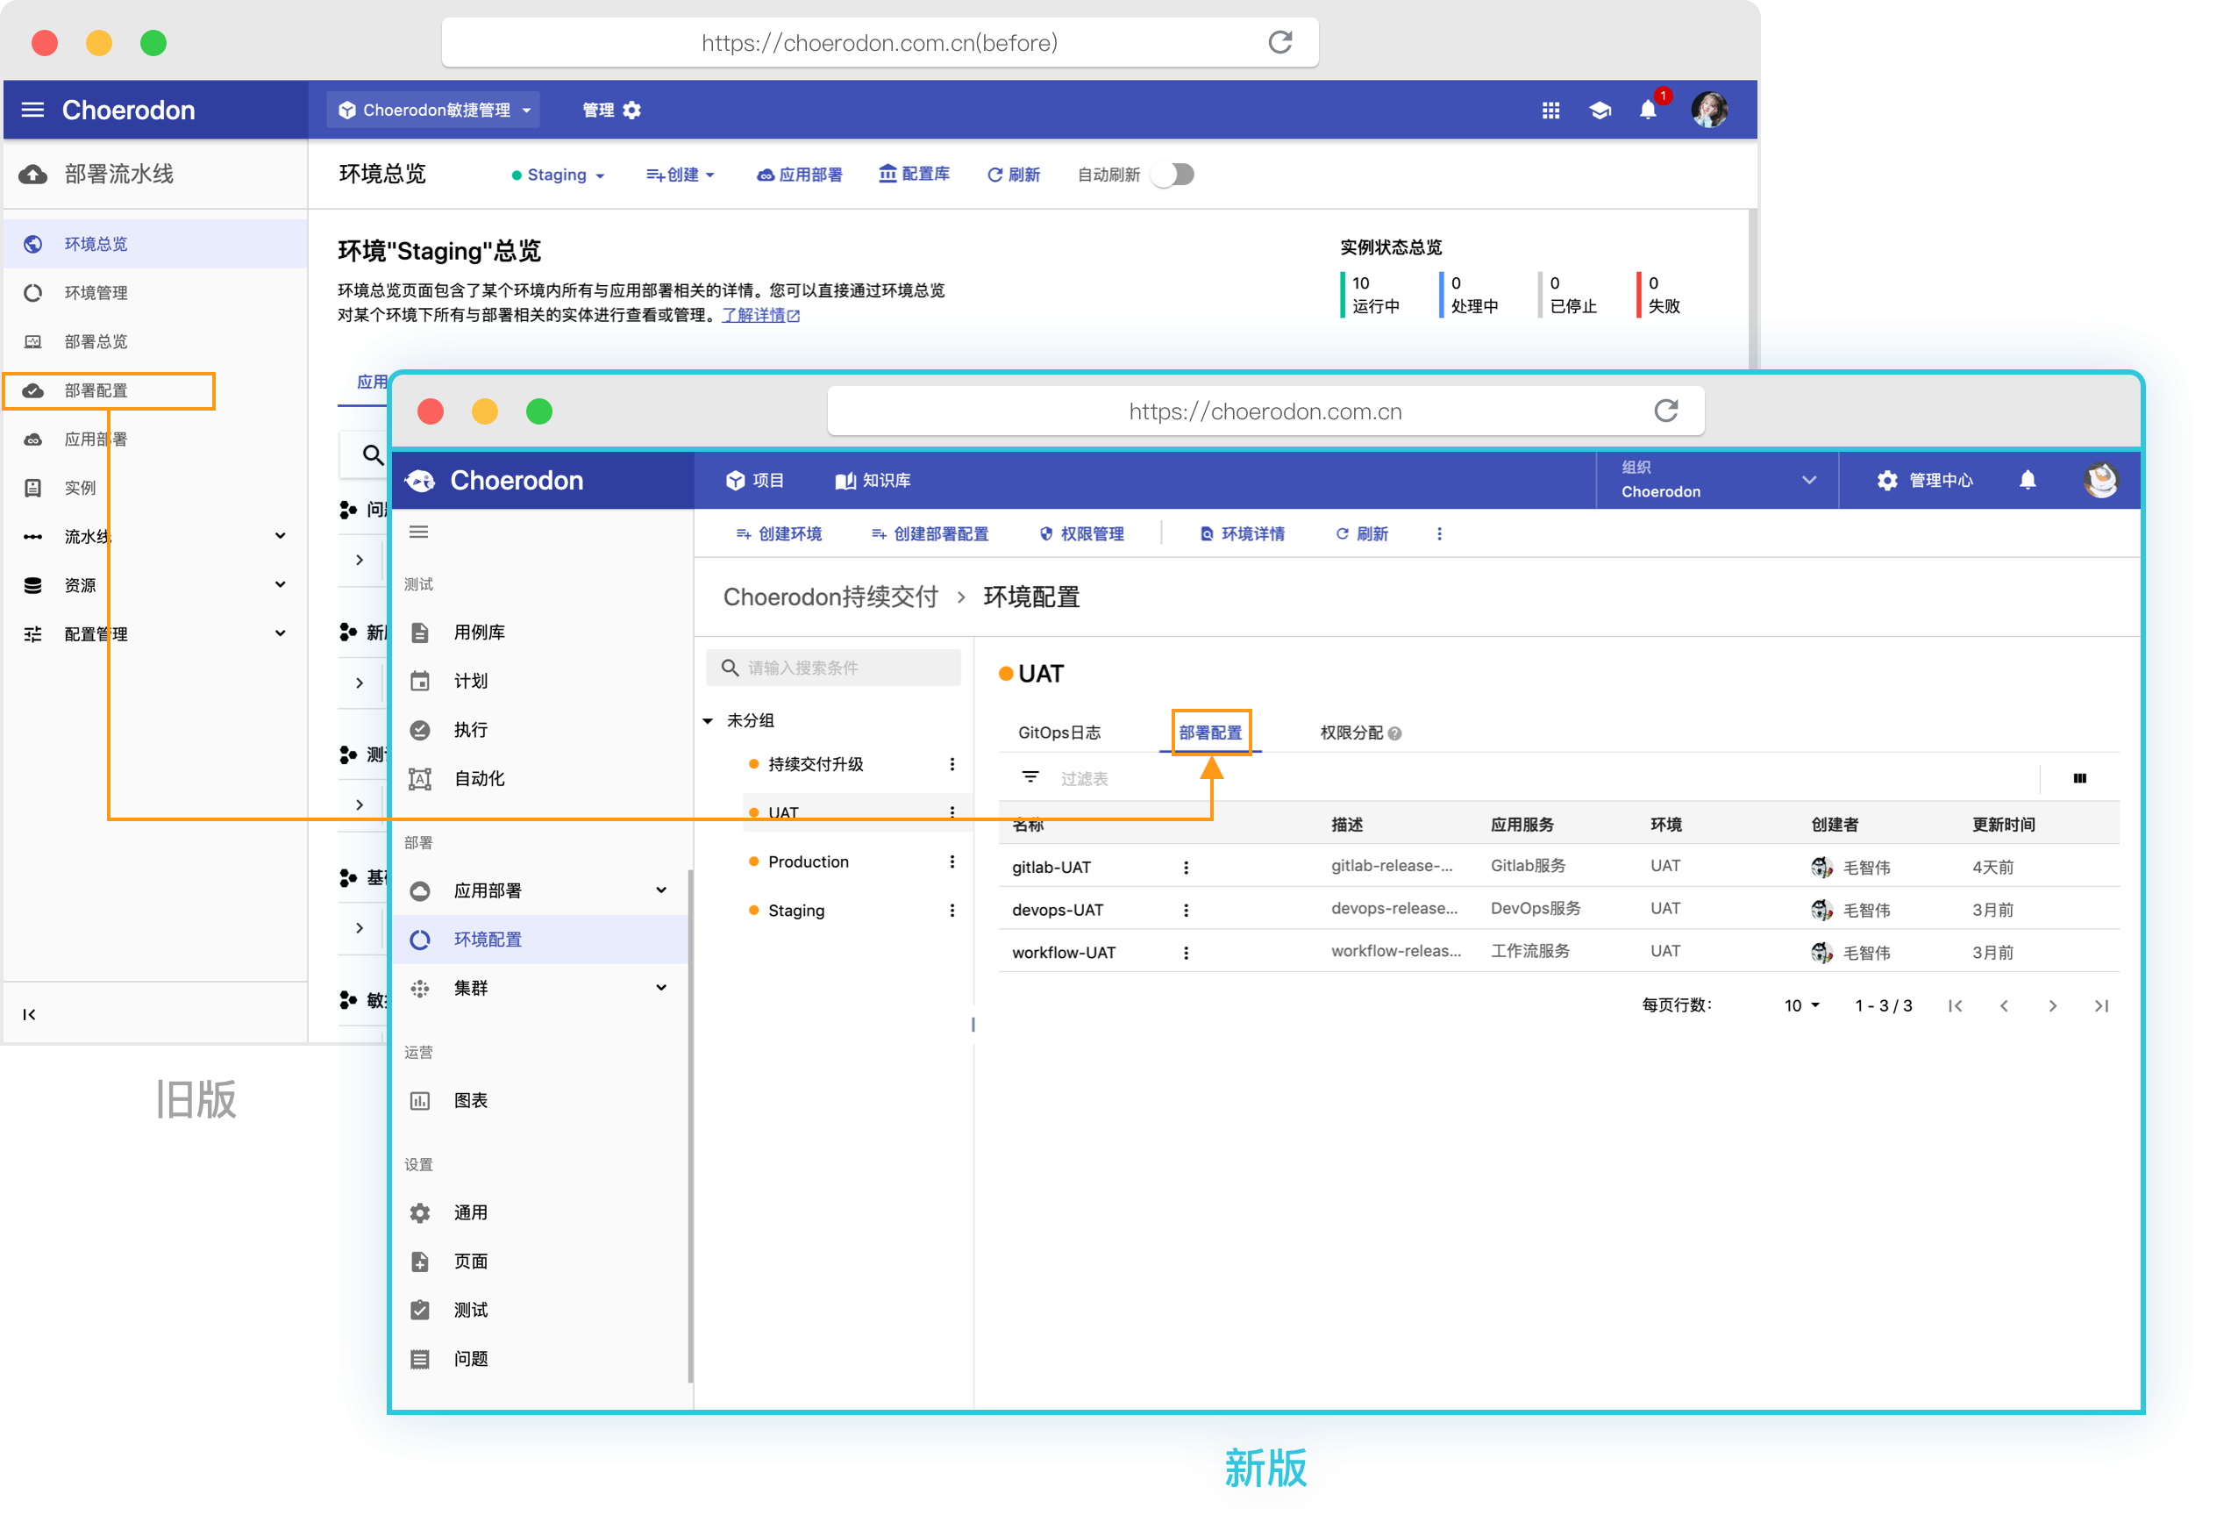This screenshot has width=2231, height=1537.
Task: Collapse old sidebar with the bottom arrow icon
Action: pos(29,1014)
